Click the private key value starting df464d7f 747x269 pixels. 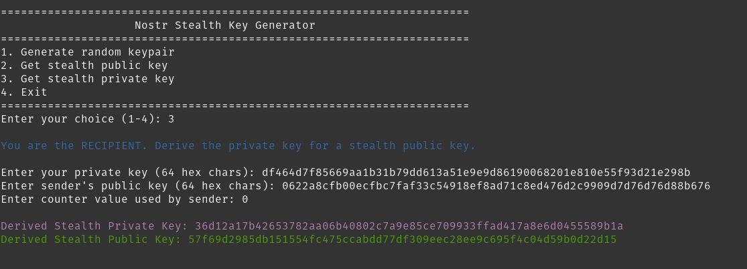(x=476, y=173)
